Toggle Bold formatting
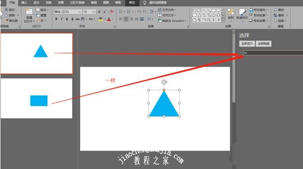Viewport: 303px width, 169px height. click(x=56, y=19)
